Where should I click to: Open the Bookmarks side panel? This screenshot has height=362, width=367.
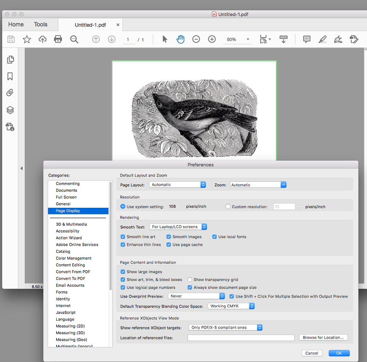pos(10,76)
